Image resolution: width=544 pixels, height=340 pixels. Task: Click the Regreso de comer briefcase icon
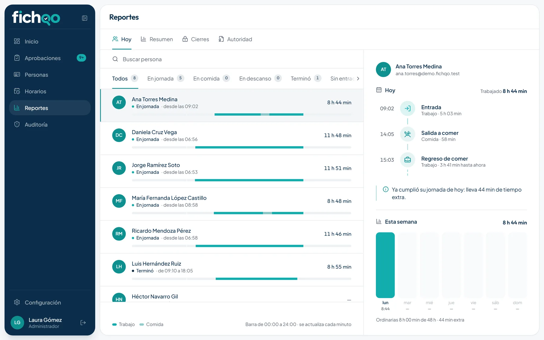pos(407,160)
